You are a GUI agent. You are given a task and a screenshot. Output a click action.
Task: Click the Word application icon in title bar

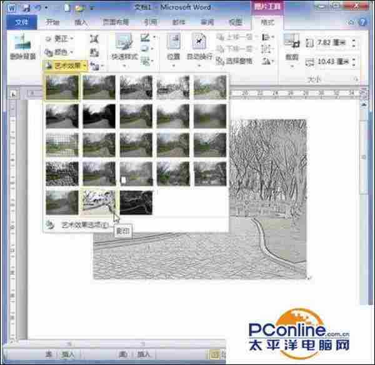[x=11, y=7]
